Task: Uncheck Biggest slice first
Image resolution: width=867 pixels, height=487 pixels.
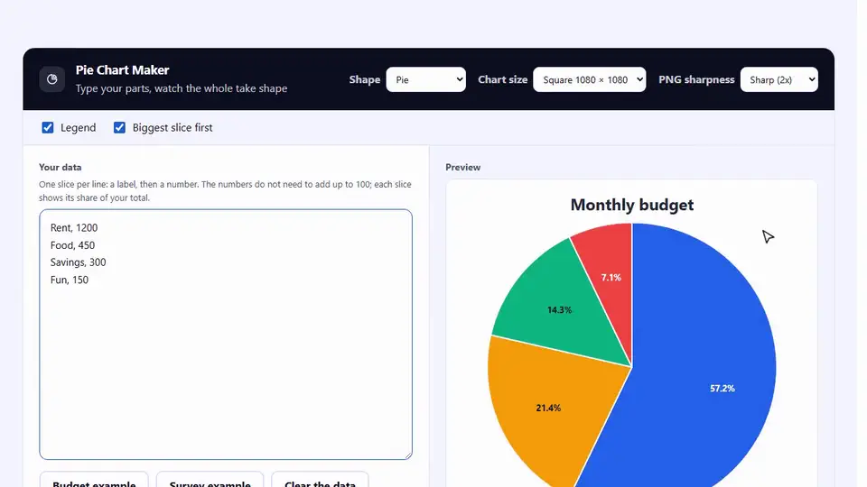Action: pos(119,127)
